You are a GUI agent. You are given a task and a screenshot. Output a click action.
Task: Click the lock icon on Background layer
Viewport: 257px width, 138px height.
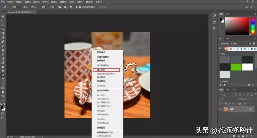click(251, 109)
